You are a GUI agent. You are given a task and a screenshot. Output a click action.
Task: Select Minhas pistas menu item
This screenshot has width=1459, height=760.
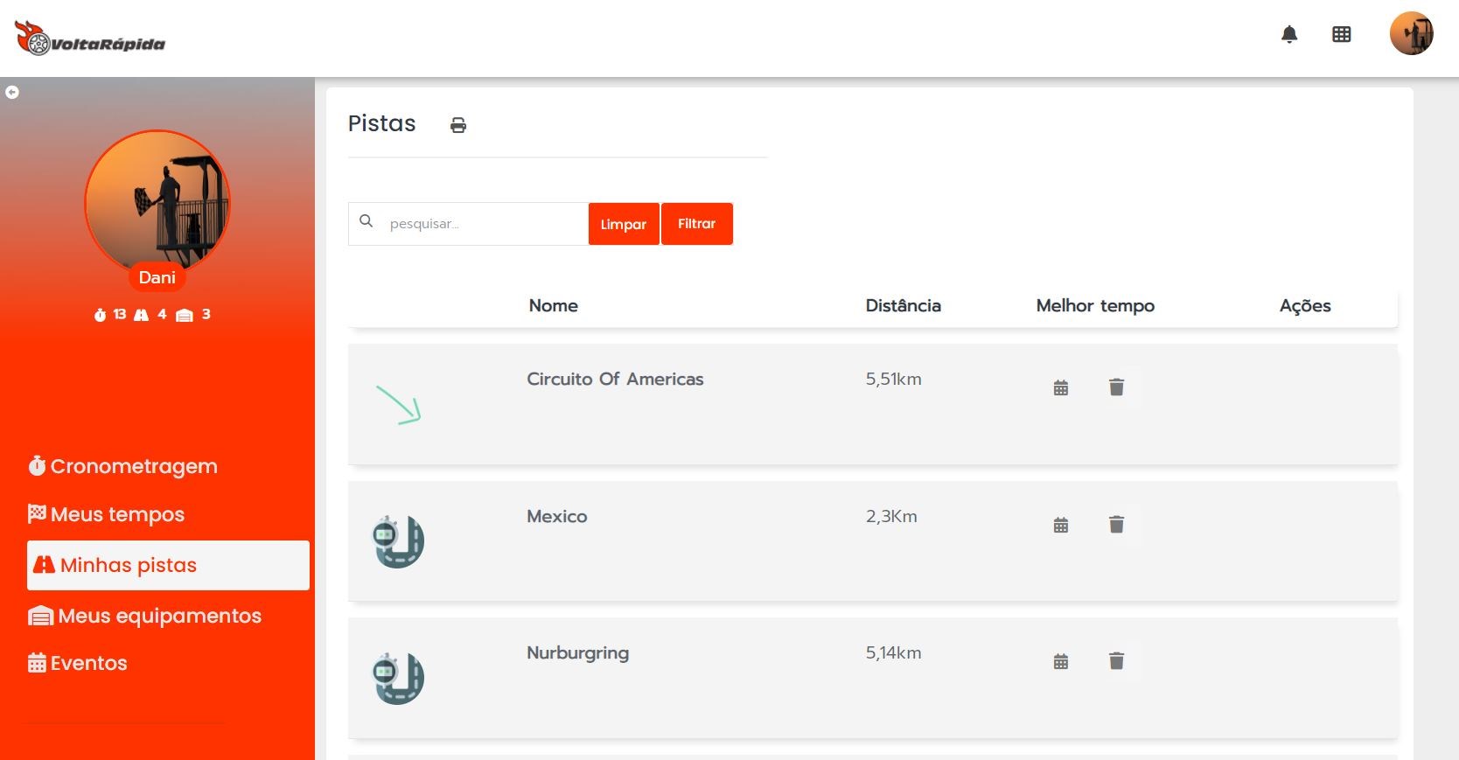pyautogui.click(x=168, y=565)
